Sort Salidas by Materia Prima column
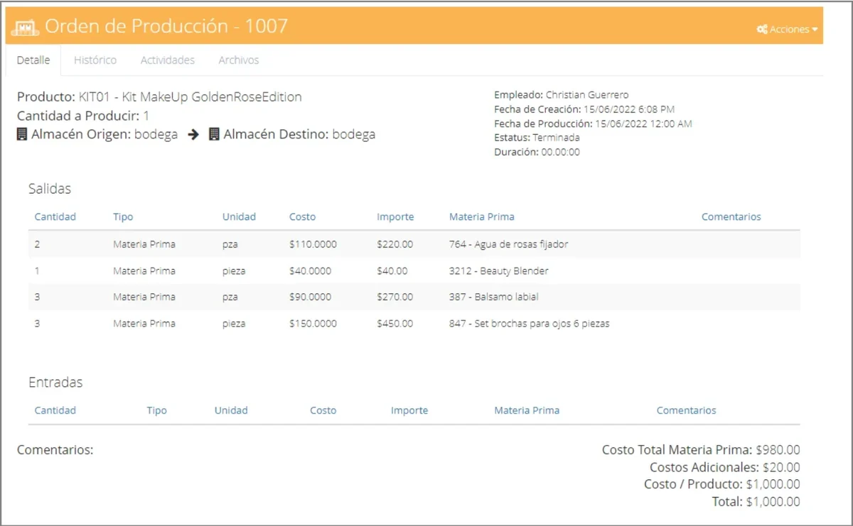Viewport: 853px width, 526px height. click(x=482, y=217)
